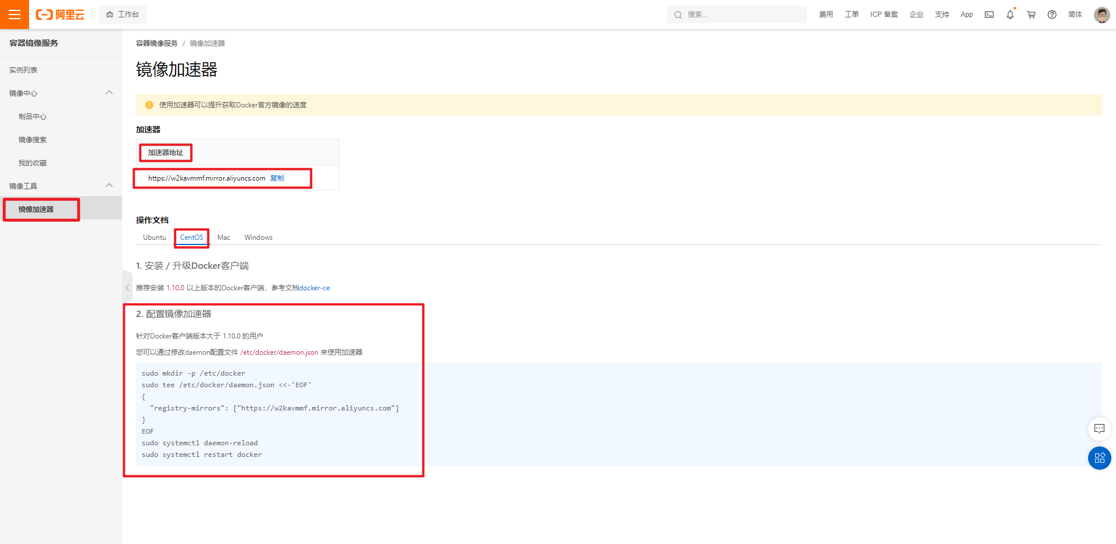Screen dimensions: 1116x544
Task: Switch language via 简体
Action: tap(1075, 15)
